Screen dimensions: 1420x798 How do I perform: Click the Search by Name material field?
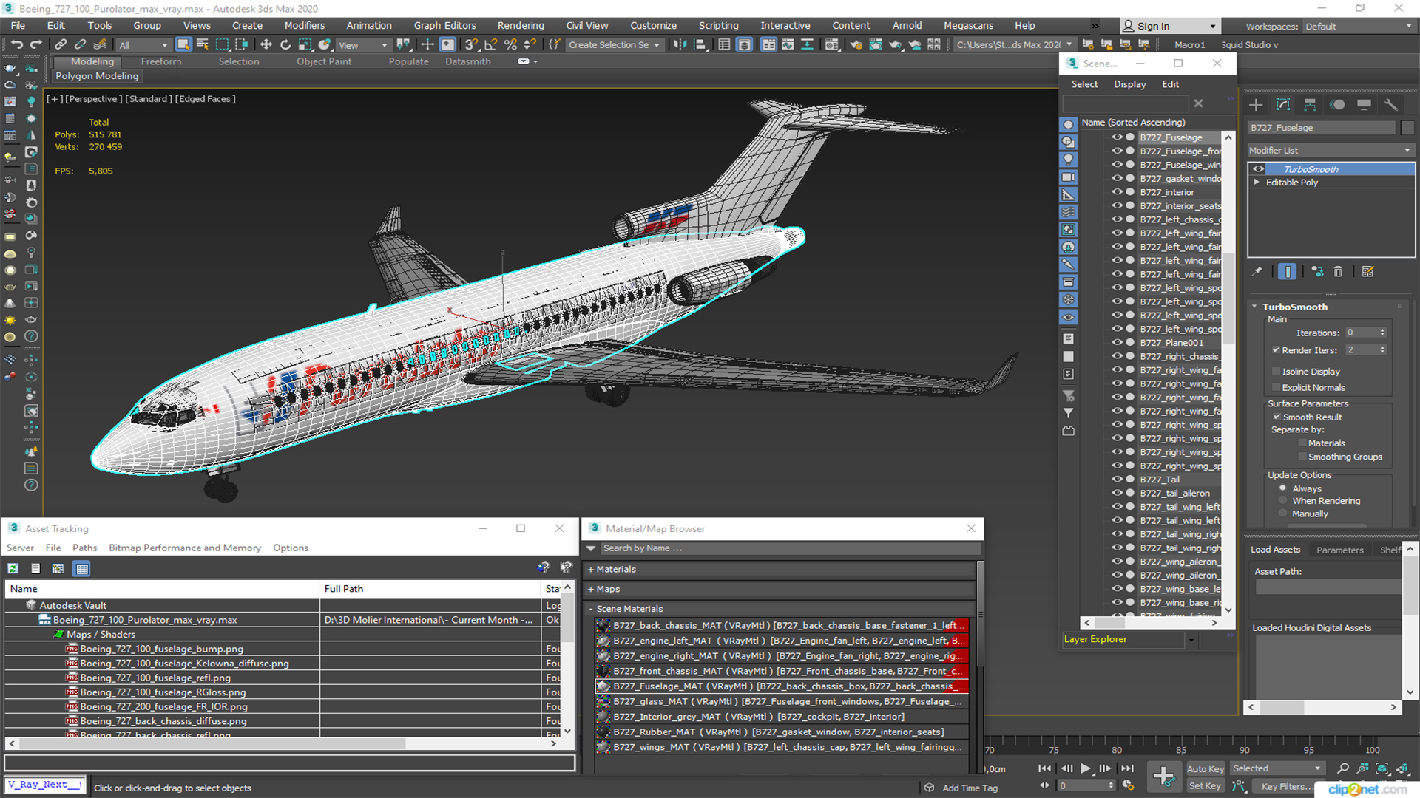pyautogui.click(x=789, y=548)
